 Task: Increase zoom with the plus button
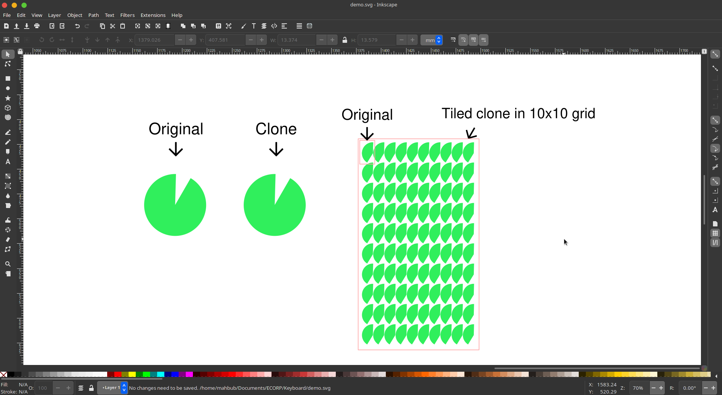tap(661, 388)
